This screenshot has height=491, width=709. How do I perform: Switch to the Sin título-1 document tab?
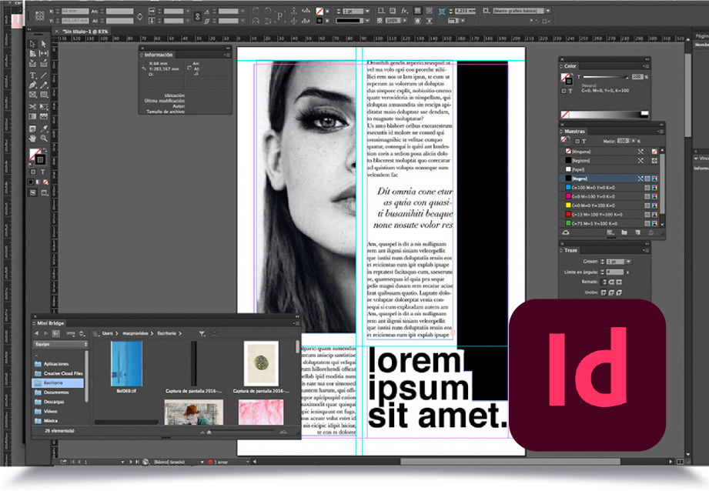pos(85,32)
